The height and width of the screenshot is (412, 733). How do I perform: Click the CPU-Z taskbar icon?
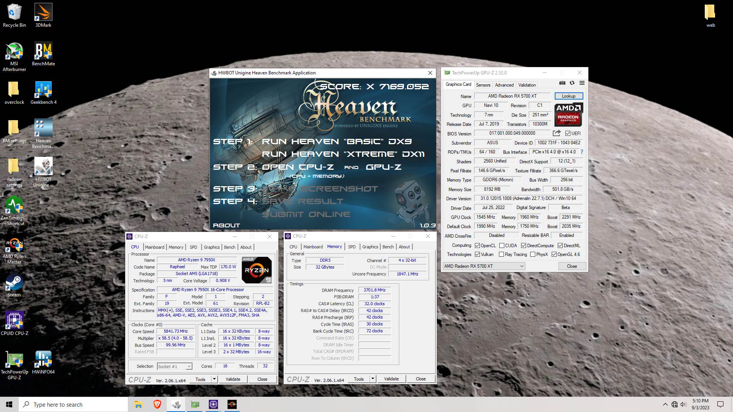(x=213, y=404)
